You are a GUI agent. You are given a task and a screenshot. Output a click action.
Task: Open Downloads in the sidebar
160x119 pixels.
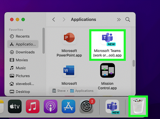[23, 52]
